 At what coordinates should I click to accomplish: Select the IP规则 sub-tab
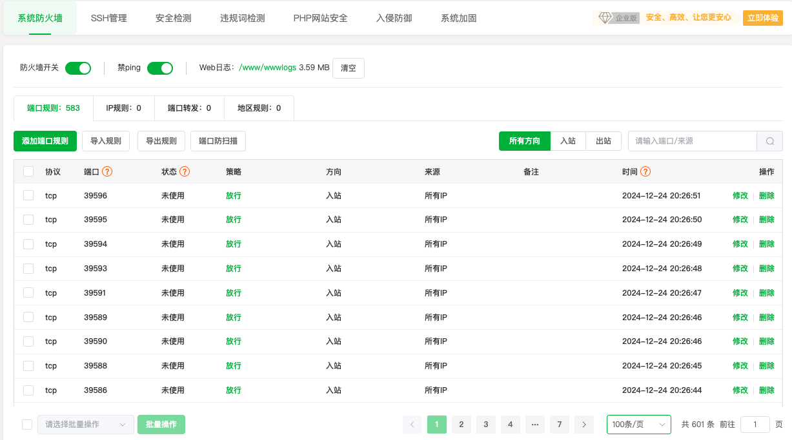pyautogui.click(x=124, y=108)
